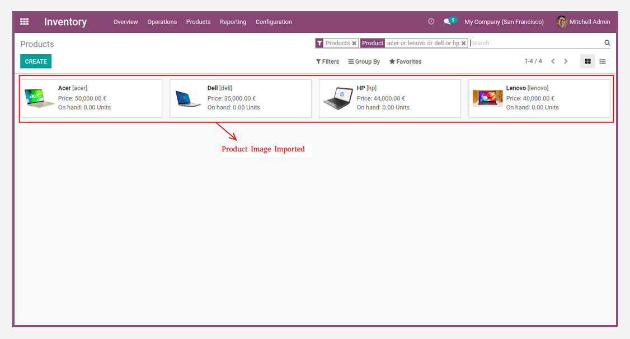
Task: Go to previous page arrow
Action: coord(553,61)
